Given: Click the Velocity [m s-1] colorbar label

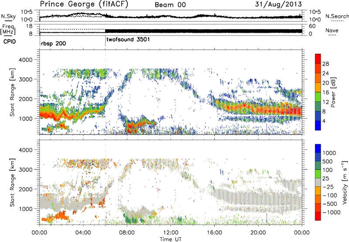Looking at the screenshot, I should coord(345,182).
